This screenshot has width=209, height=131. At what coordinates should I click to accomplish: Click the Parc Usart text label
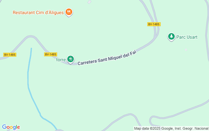point(187,37)
